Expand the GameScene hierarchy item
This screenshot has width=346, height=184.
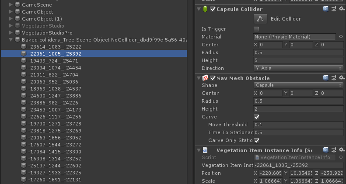pyautogui.click(x=11, y=5)
